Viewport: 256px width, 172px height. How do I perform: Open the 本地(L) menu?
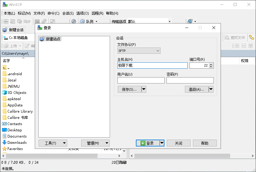[x=9, y=13]
